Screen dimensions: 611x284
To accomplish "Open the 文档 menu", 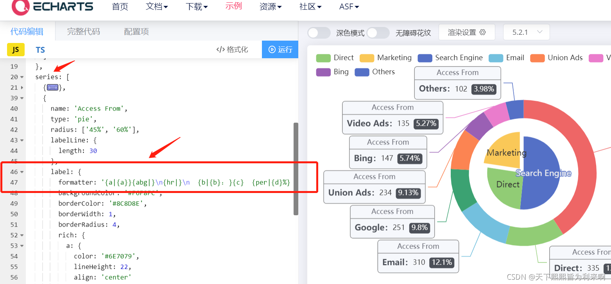I will [156, 7].
